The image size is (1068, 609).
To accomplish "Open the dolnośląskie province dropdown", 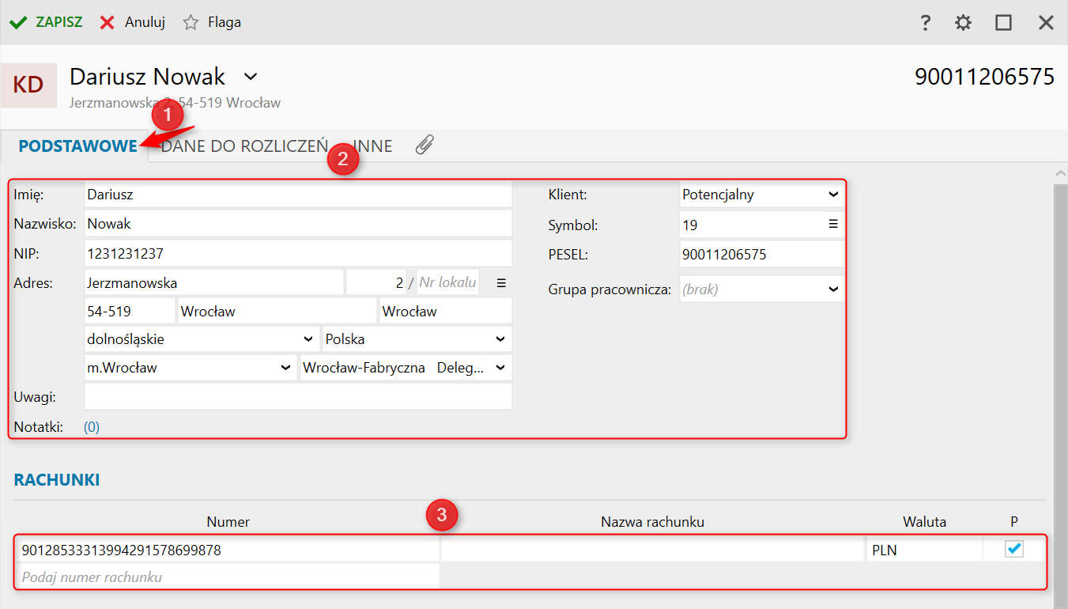I will [202, 339].
